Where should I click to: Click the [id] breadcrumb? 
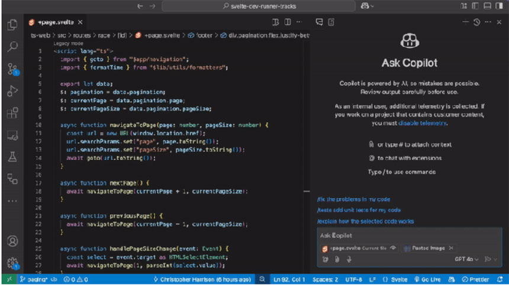tap(122, 35)
